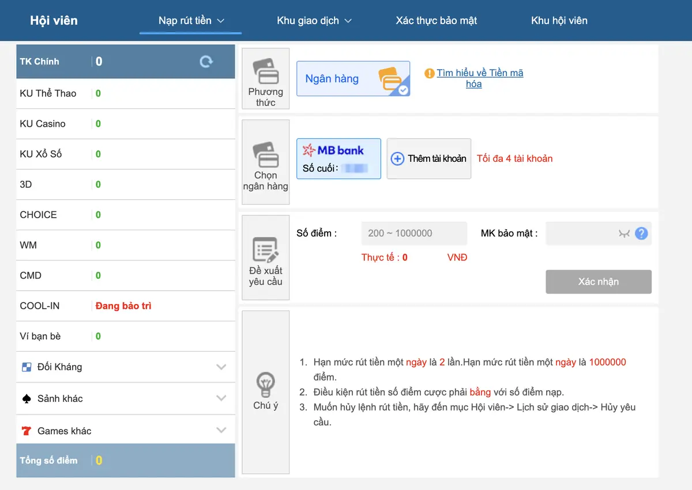
Task: Select the Ngân hàng payment method
Action: click(353, 78)
